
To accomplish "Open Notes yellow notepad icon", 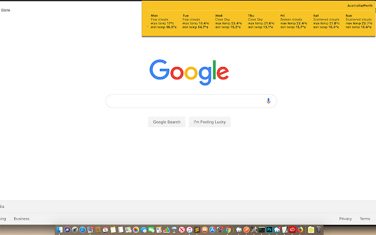I will (113, 230).
